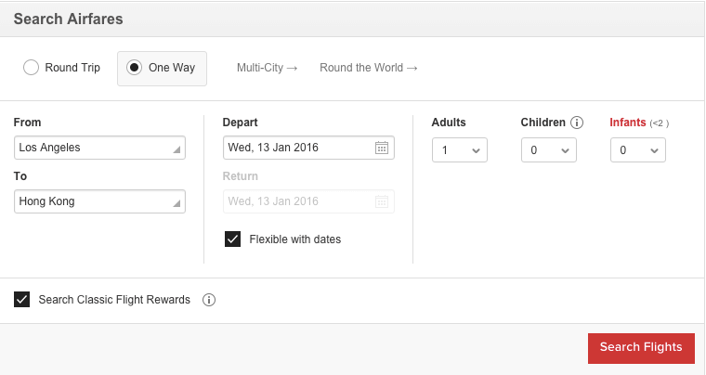Expand the Children count dropdown

pos(549,150)
